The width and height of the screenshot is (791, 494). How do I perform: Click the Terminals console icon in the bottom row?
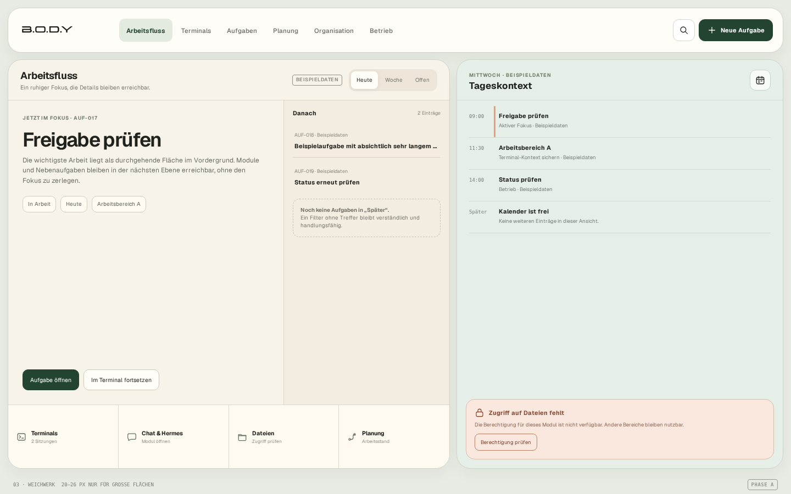click(21, 437)
